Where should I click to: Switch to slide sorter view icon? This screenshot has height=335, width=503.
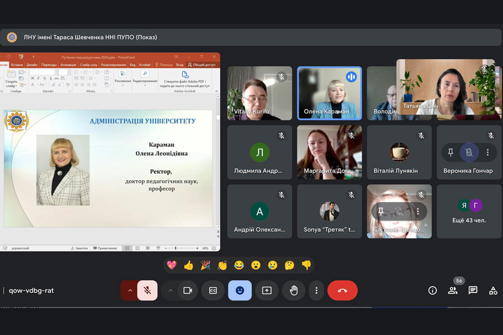(137, 248)
